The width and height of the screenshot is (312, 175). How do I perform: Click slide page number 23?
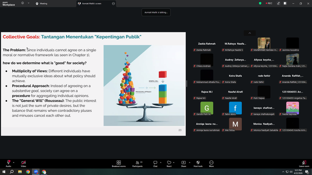(180, 130)
